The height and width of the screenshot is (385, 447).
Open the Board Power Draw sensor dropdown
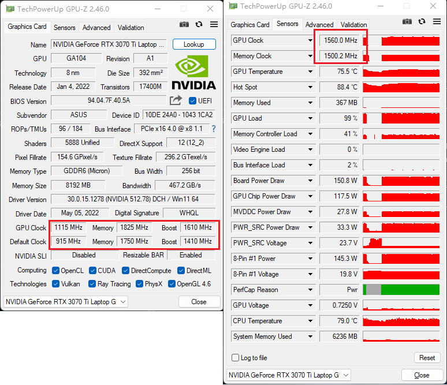point(310,181)
